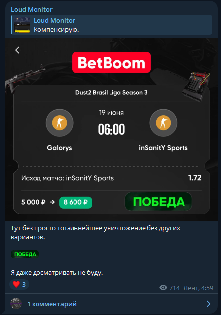Toggle the heart reaction with 3 likes

tap(19, 284)
